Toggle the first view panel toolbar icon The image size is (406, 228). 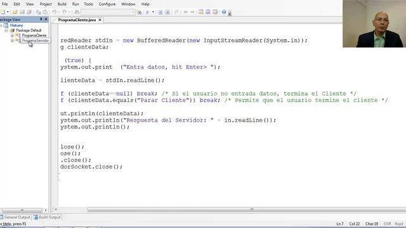(200, 12)
